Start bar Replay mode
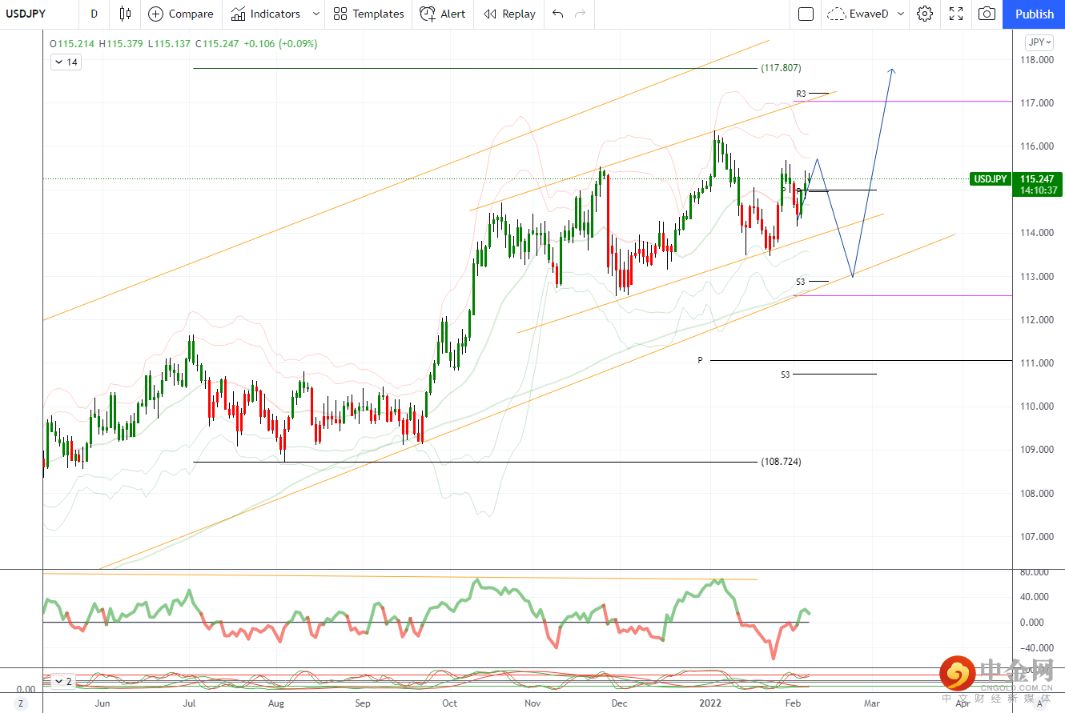This screenshot has width=1065, height=713. [509, 14]
